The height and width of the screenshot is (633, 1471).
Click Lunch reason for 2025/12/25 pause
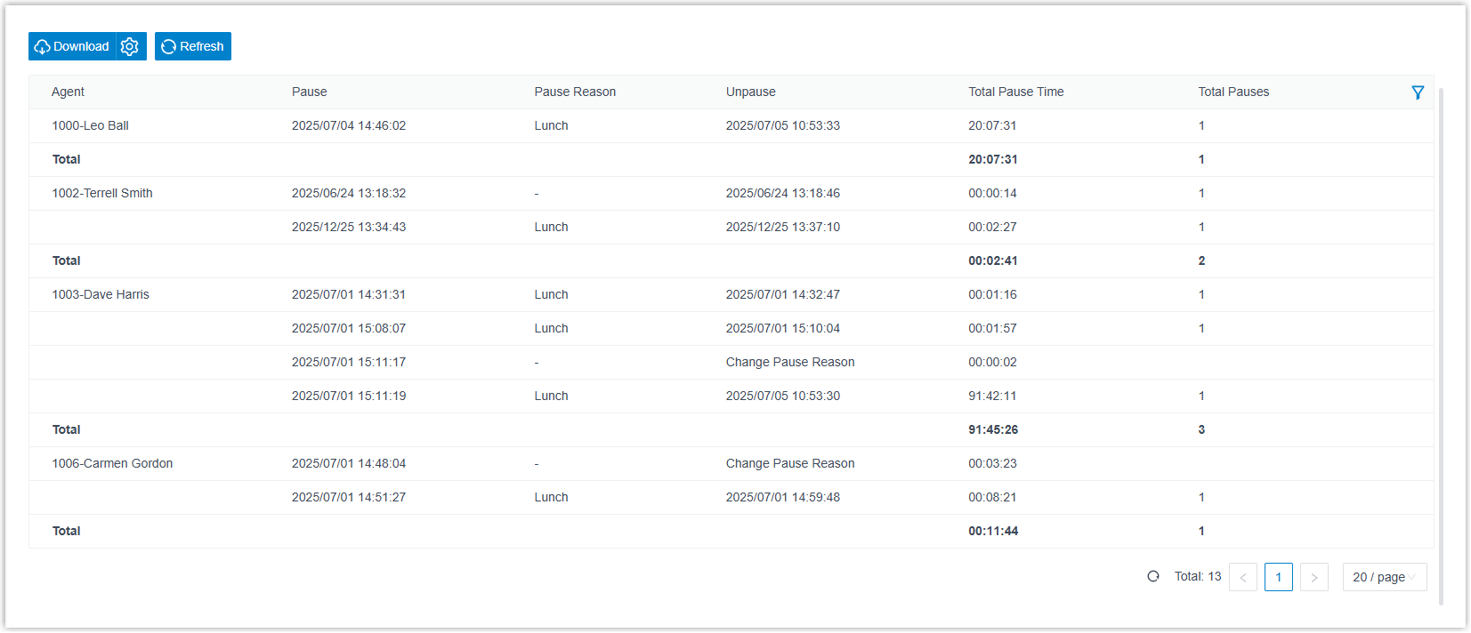point(551,227)
